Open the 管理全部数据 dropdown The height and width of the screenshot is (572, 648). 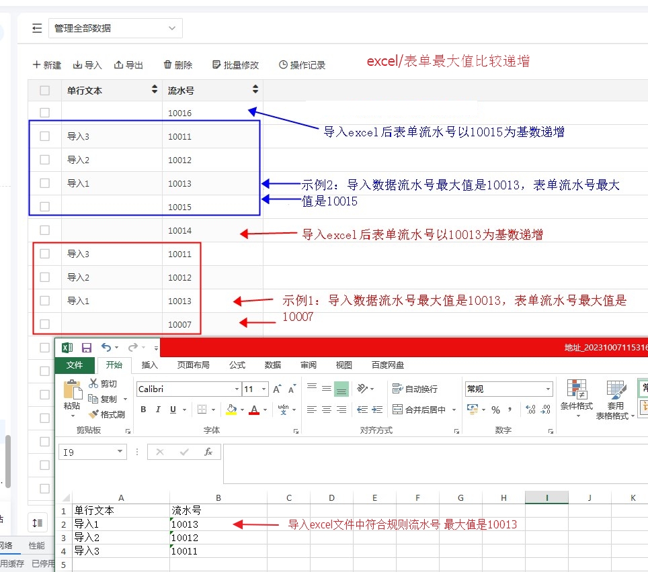click(115, 28)
